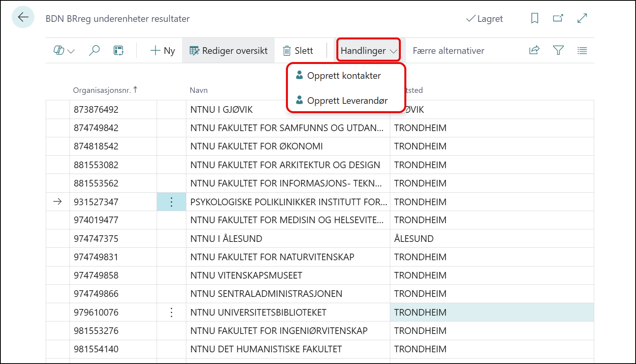Screen dimensions: 636x364
Task: Click Rediger oversikt button
Action: [x=229, y=51]
